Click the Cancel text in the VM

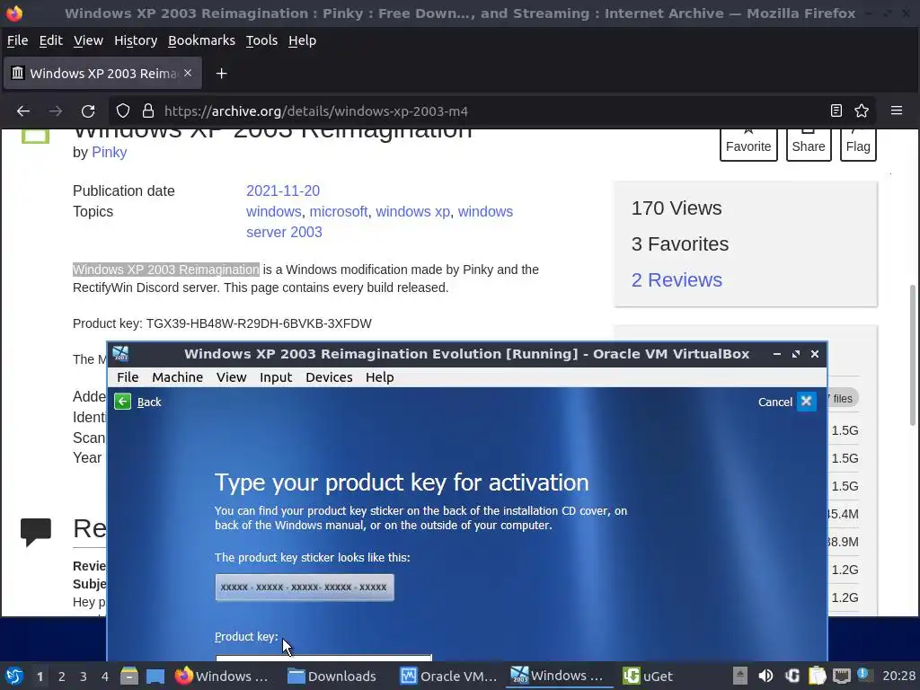point(775,402)
